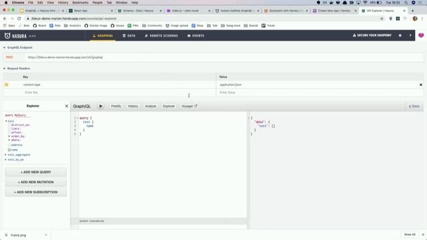
Task: Switch to the Data tab
Action: coord(129,35)
